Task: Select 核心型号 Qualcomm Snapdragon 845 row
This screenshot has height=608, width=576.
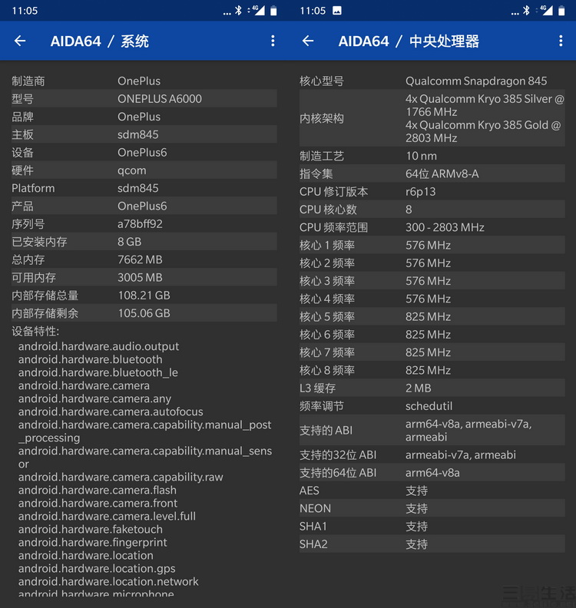Action: [432, 81]
